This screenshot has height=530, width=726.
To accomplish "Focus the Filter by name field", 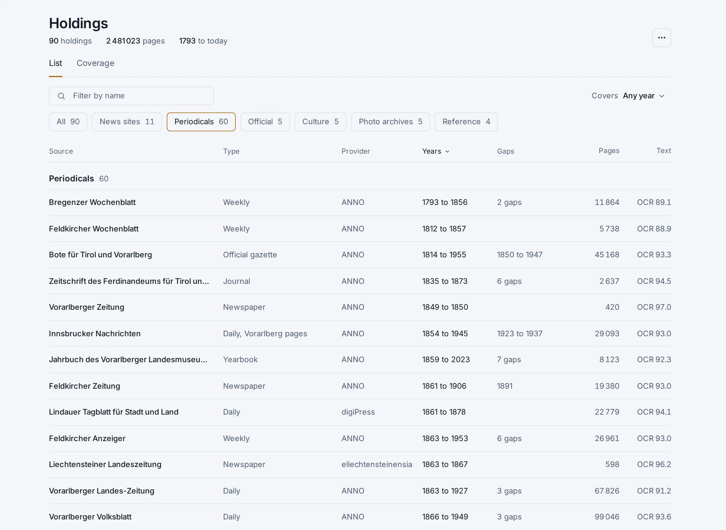I will click(131, 96).
